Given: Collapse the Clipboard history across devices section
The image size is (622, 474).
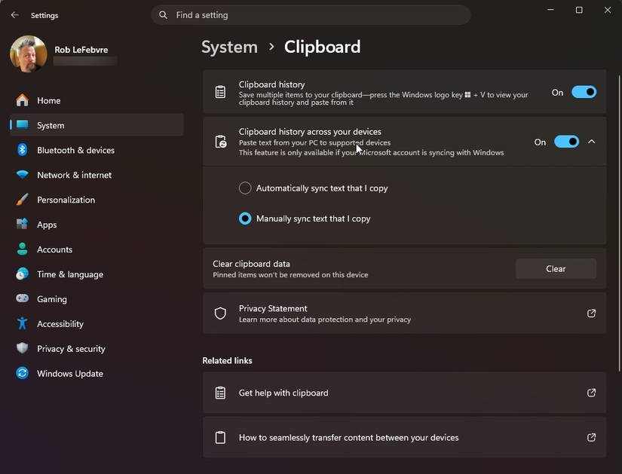Looking at the screenshot, I should (591, 141).
